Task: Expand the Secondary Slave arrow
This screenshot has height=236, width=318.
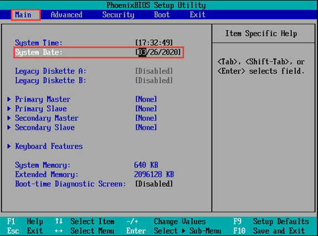Action: coord(9,127)
